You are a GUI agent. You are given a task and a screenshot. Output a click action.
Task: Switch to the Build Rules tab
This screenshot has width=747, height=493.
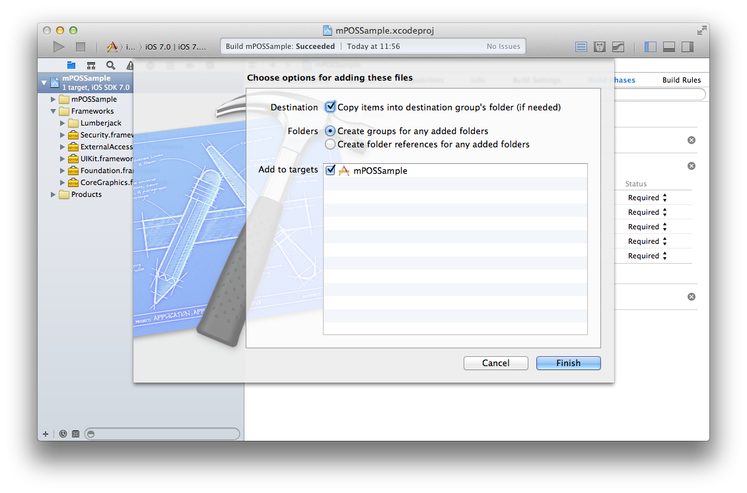tap(681, 80)
